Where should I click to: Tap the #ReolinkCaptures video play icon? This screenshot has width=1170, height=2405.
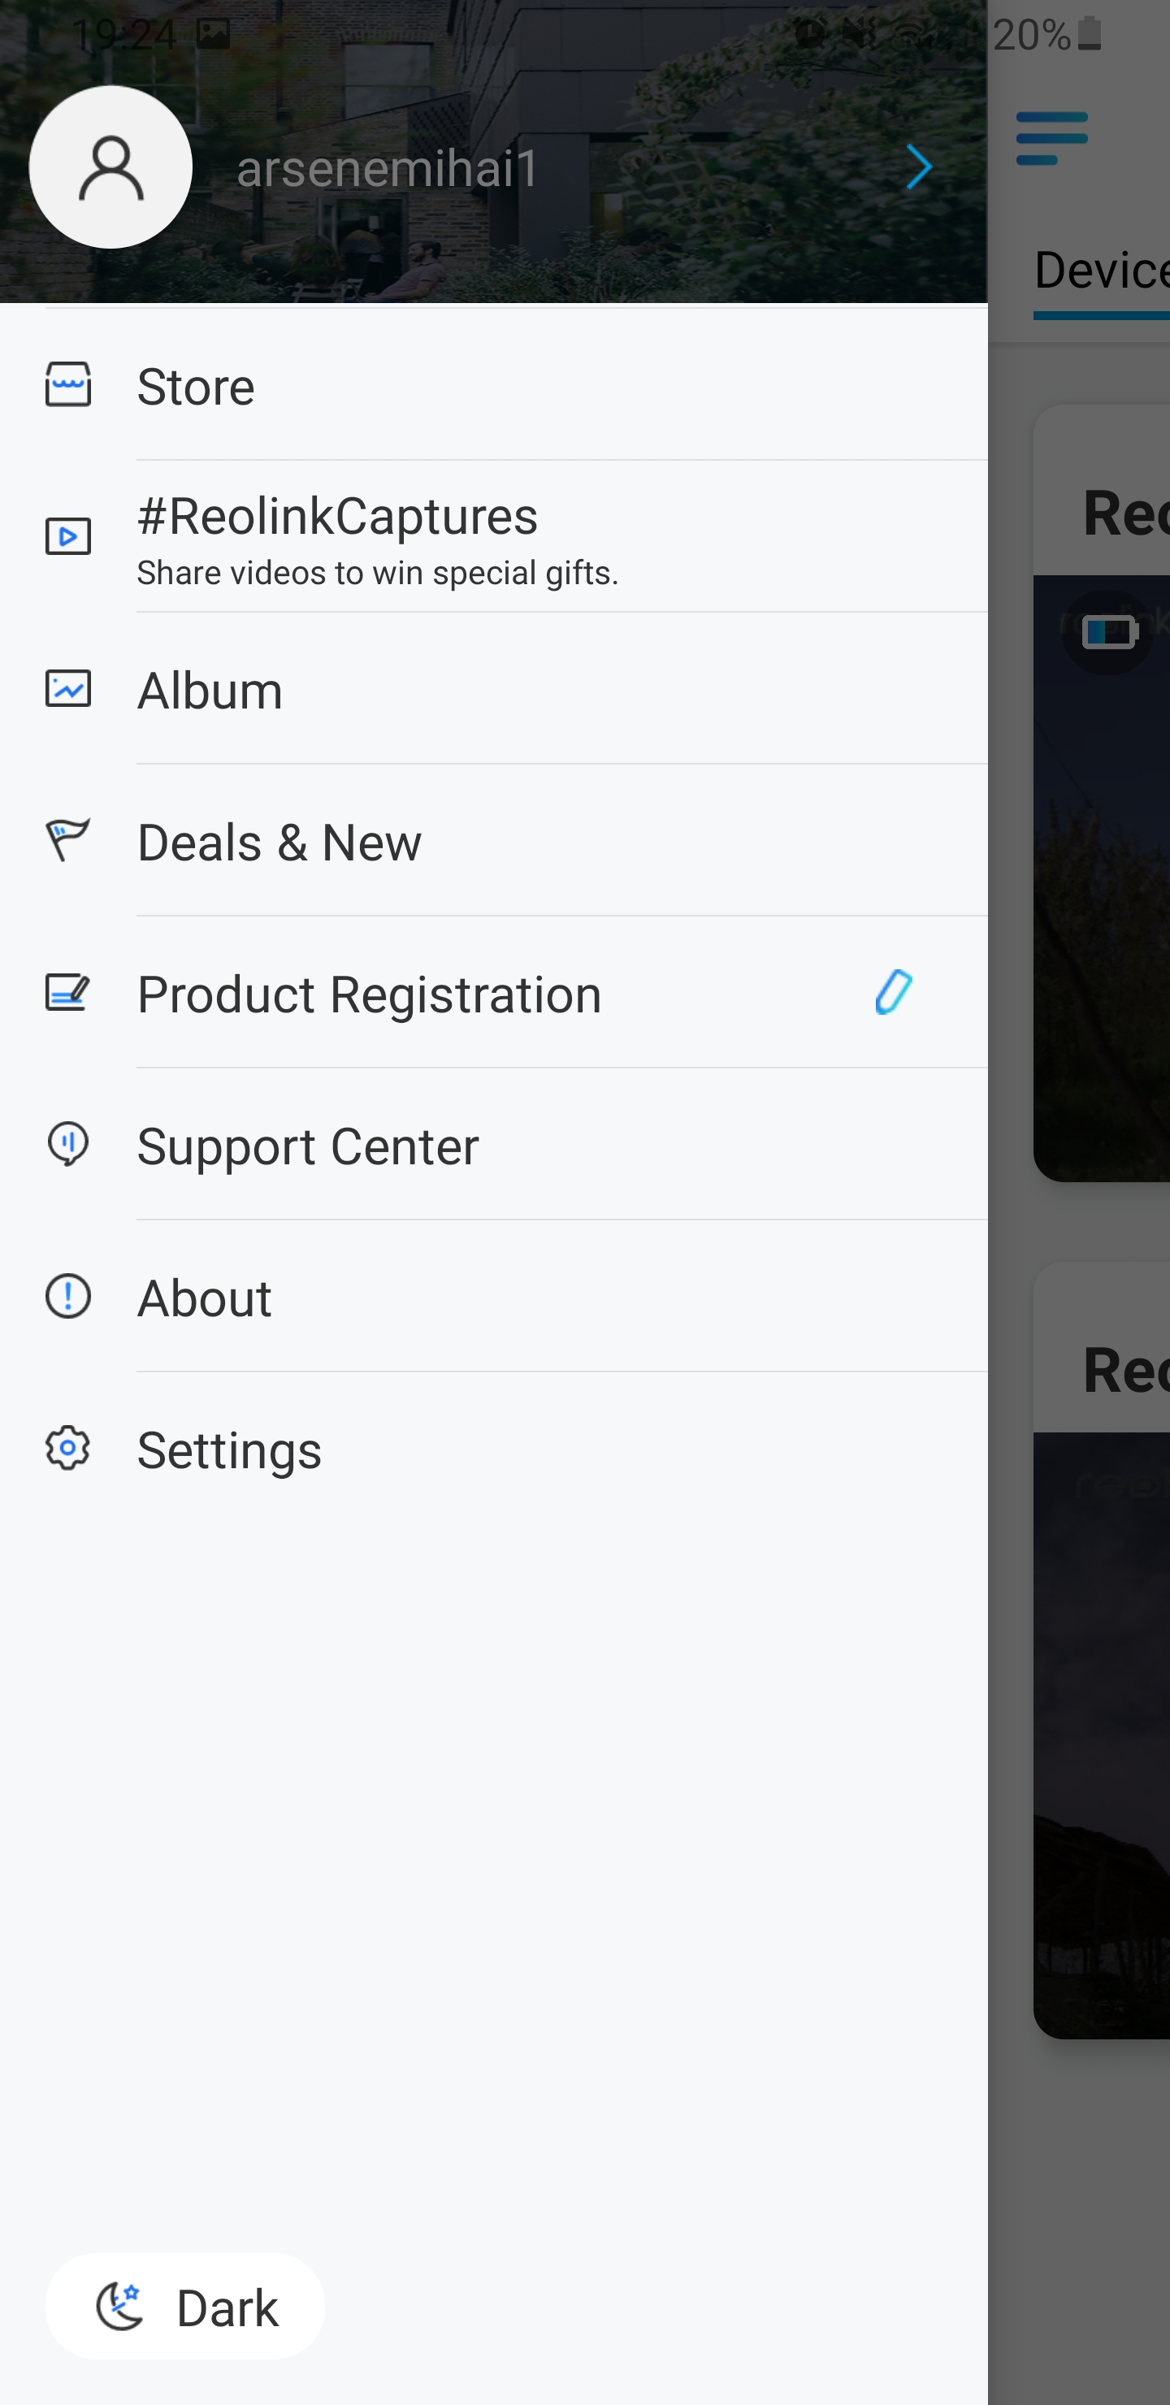pos(68,537)
